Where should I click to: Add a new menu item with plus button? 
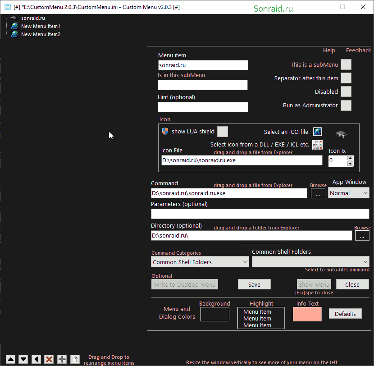point(62,359)
